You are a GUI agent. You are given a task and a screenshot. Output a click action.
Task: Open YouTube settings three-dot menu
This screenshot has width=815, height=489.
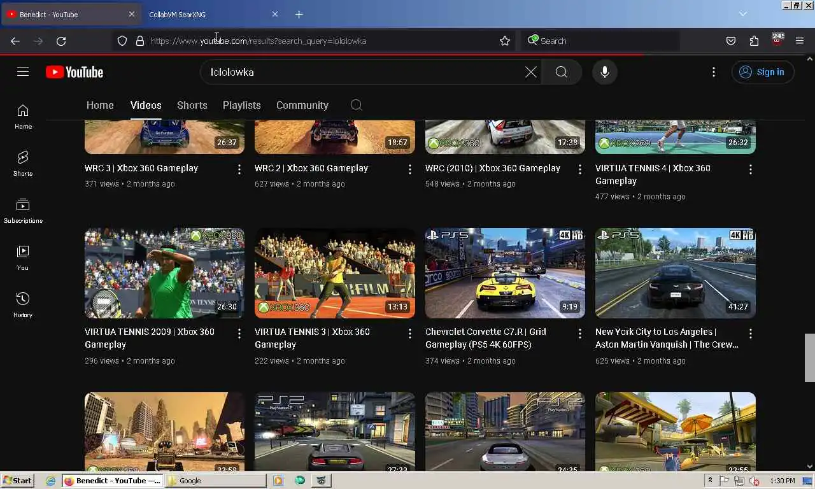[714, 72]
